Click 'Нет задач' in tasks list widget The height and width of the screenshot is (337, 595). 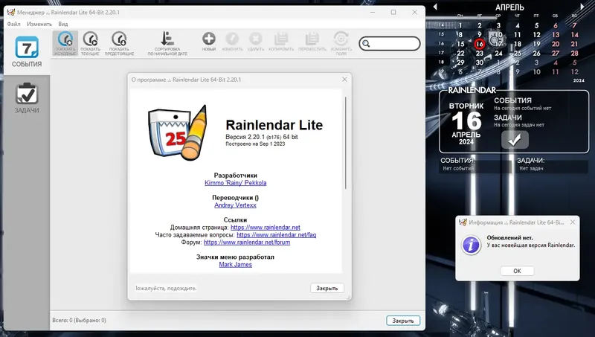(x=531, y=168)
